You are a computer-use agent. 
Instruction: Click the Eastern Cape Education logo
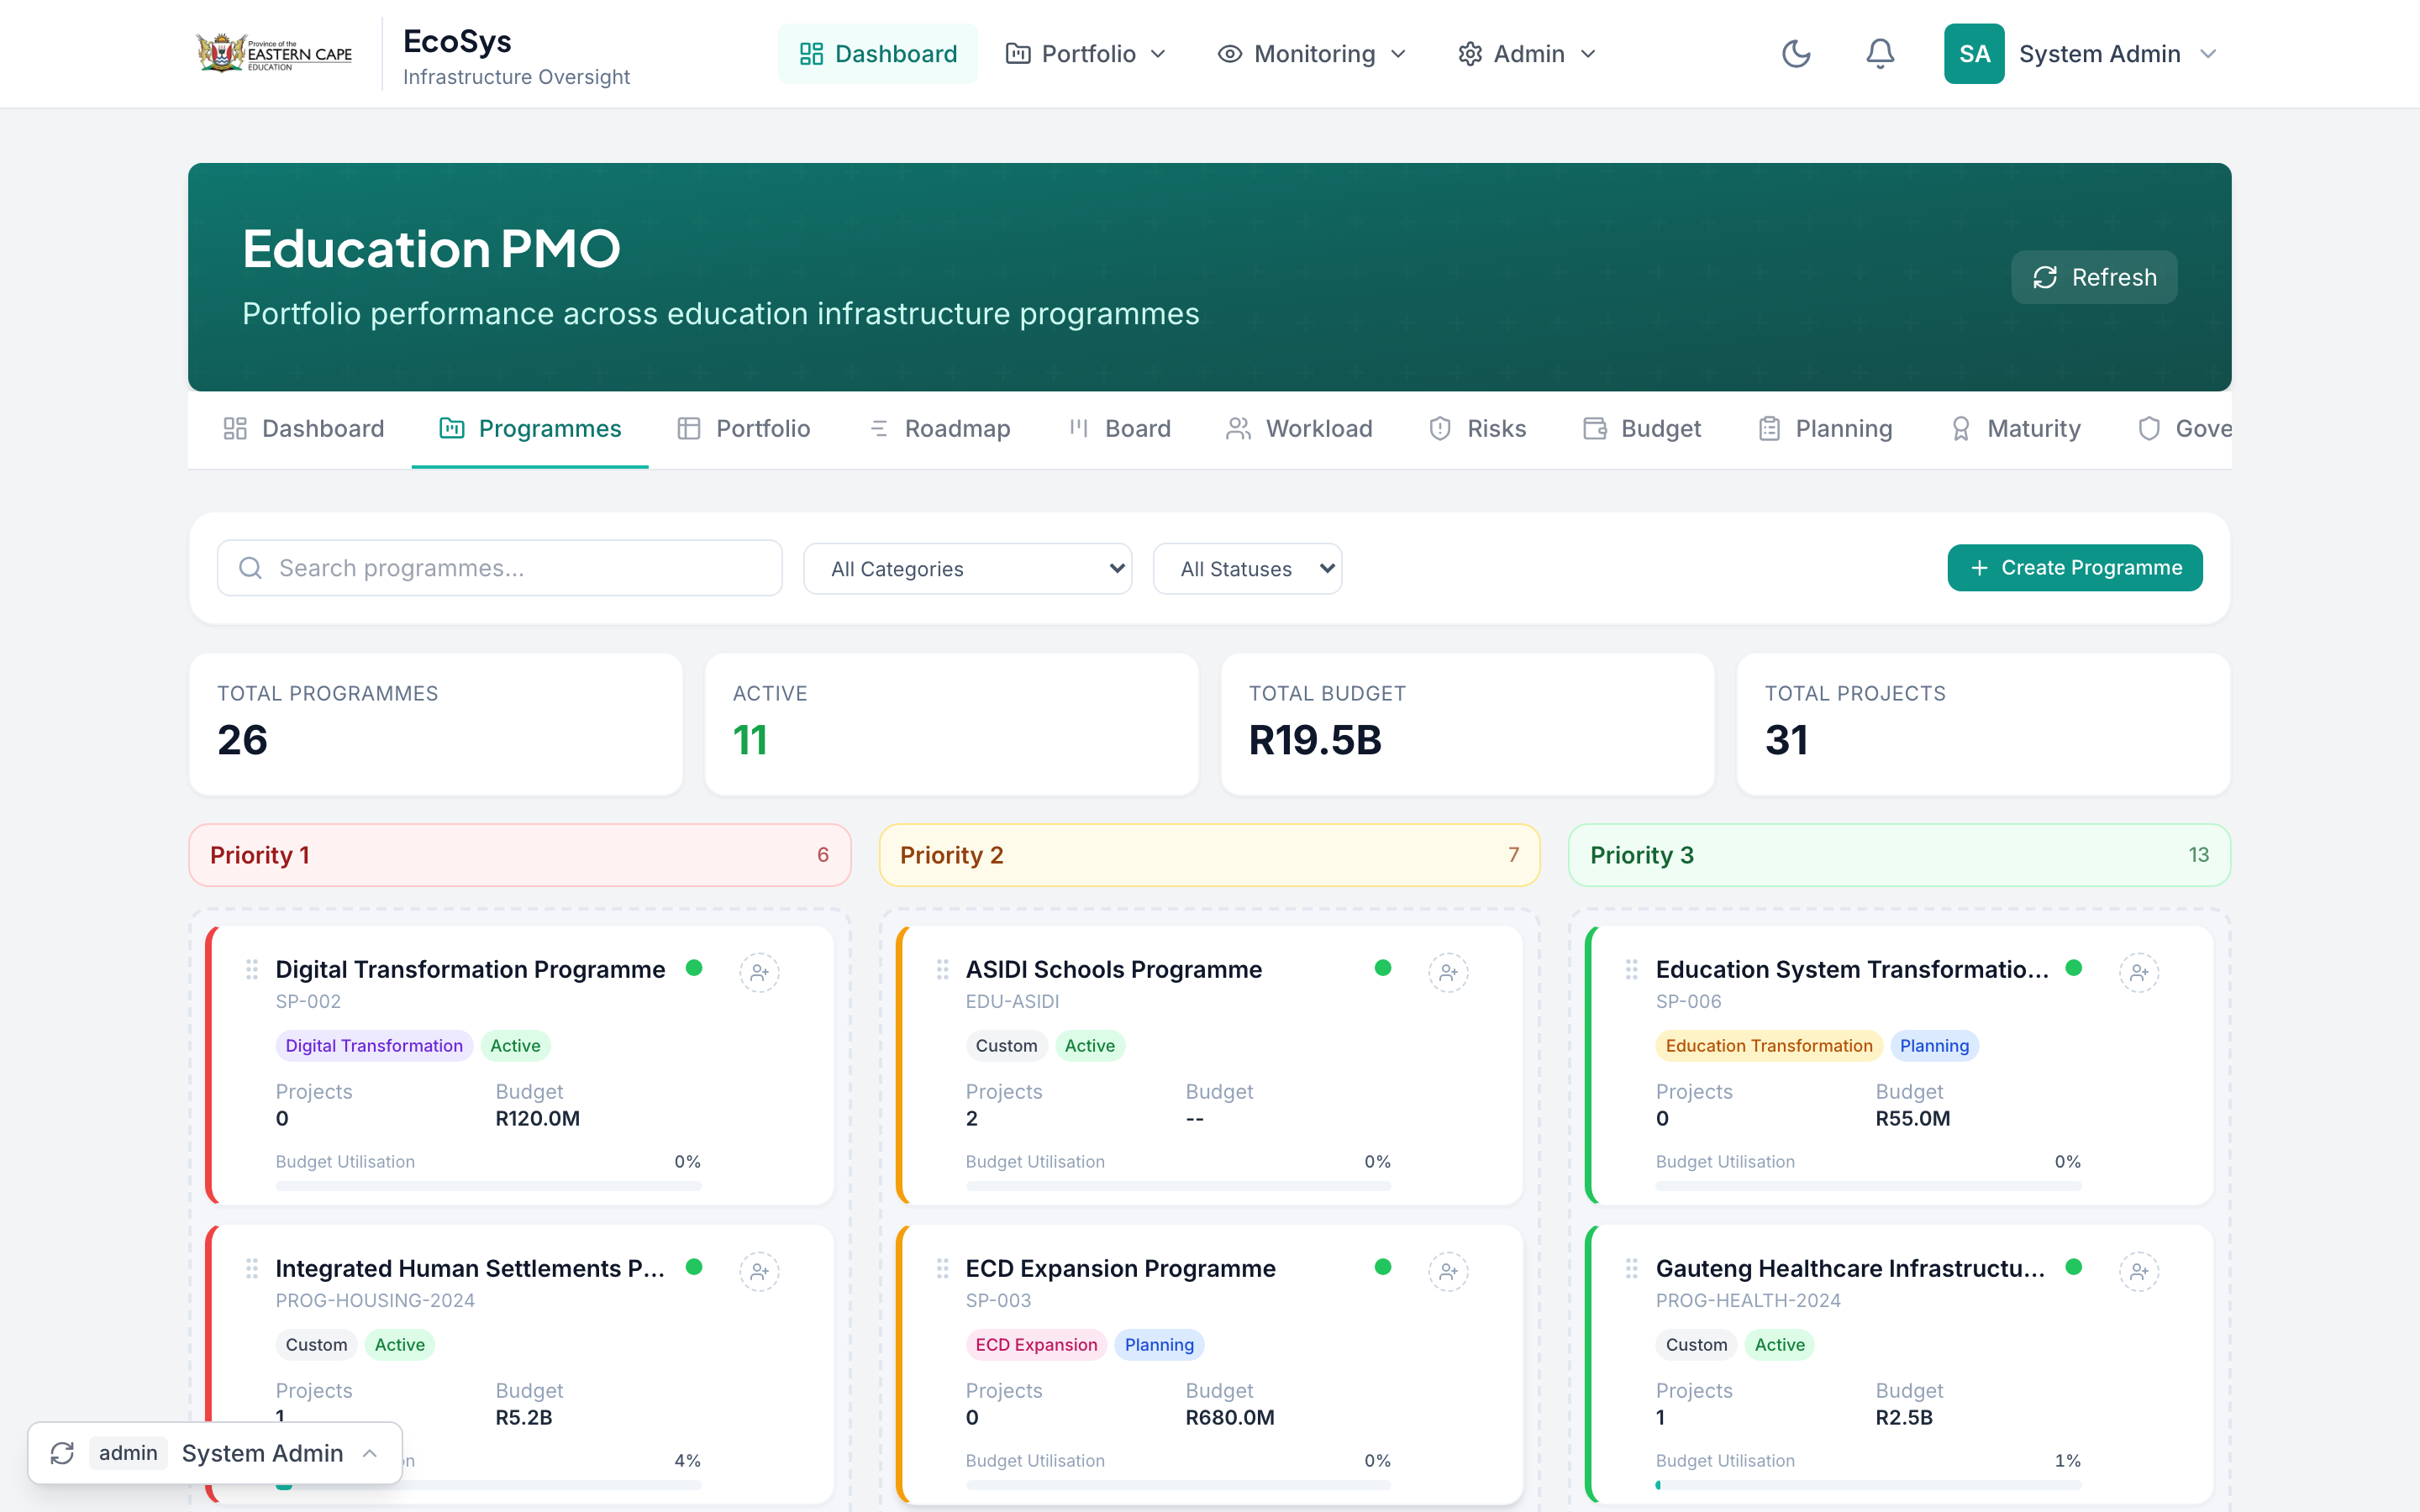click(274, 54)
